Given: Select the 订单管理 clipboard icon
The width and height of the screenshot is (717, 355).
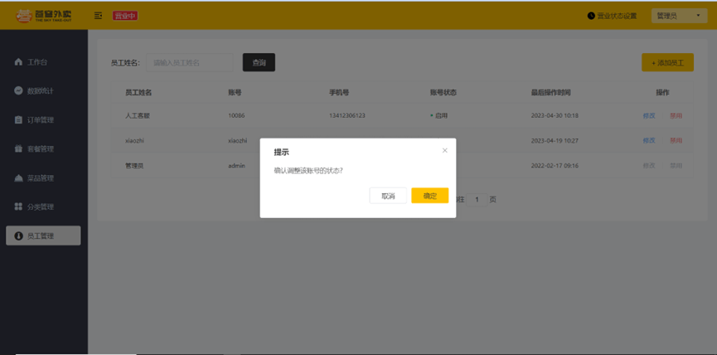Looking at the screenshot, I should click(18, 120).
